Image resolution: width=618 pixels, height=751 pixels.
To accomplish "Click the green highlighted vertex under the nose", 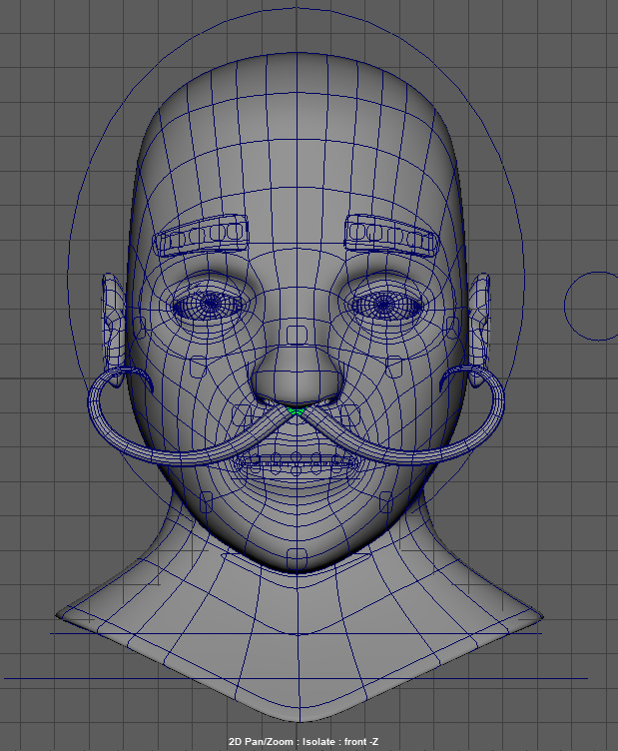I will 294,409.
